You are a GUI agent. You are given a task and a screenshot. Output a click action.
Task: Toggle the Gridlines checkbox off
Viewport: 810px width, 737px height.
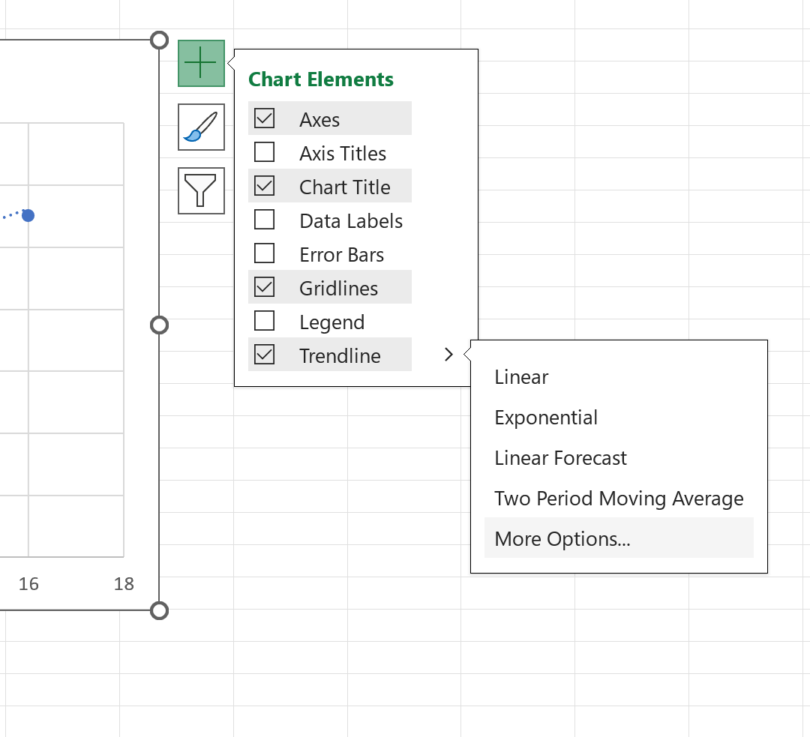(x=264, y=287)
